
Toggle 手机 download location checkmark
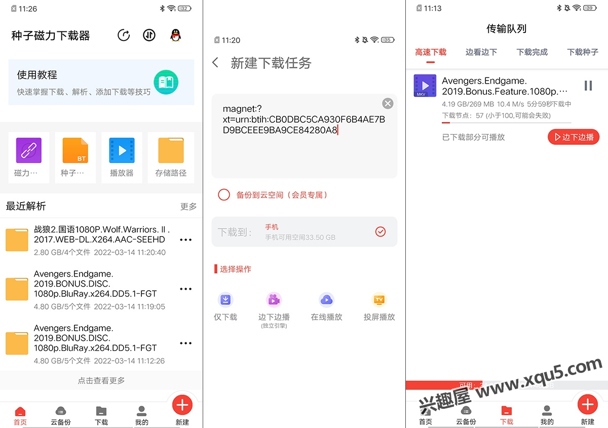381,231
